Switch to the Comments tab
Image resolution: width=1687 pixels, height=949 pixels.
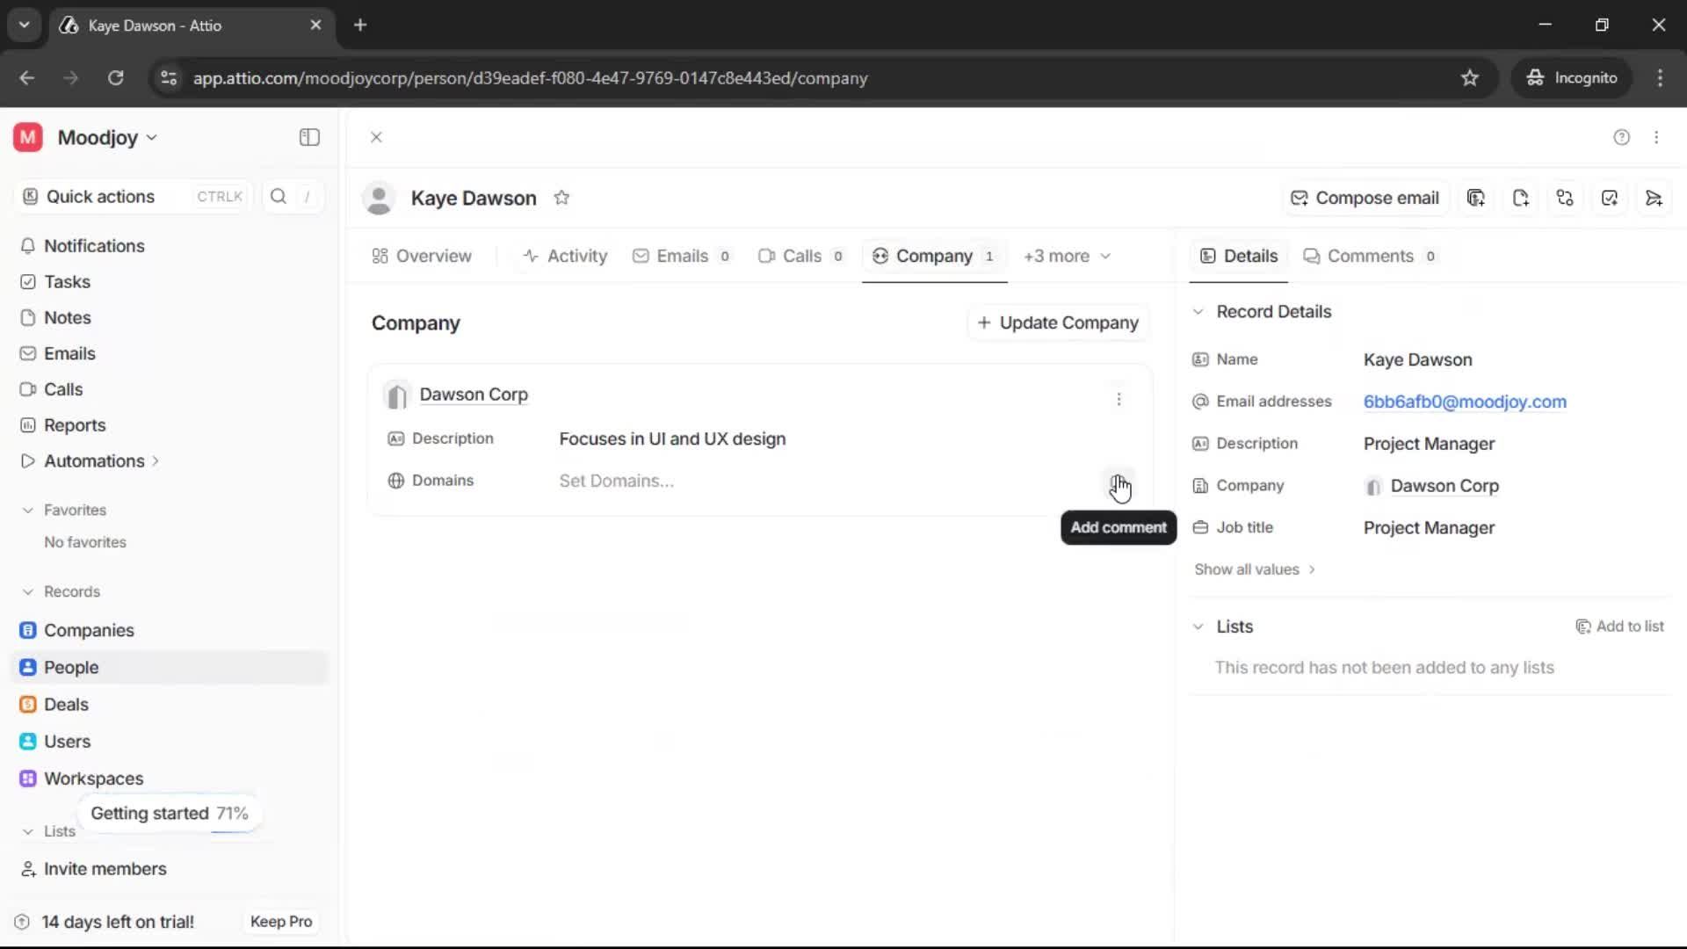(x=1369, y=256)
